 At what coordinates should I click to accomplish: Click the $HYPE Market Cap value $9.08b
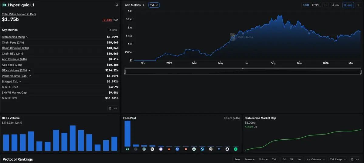(113, 93)
